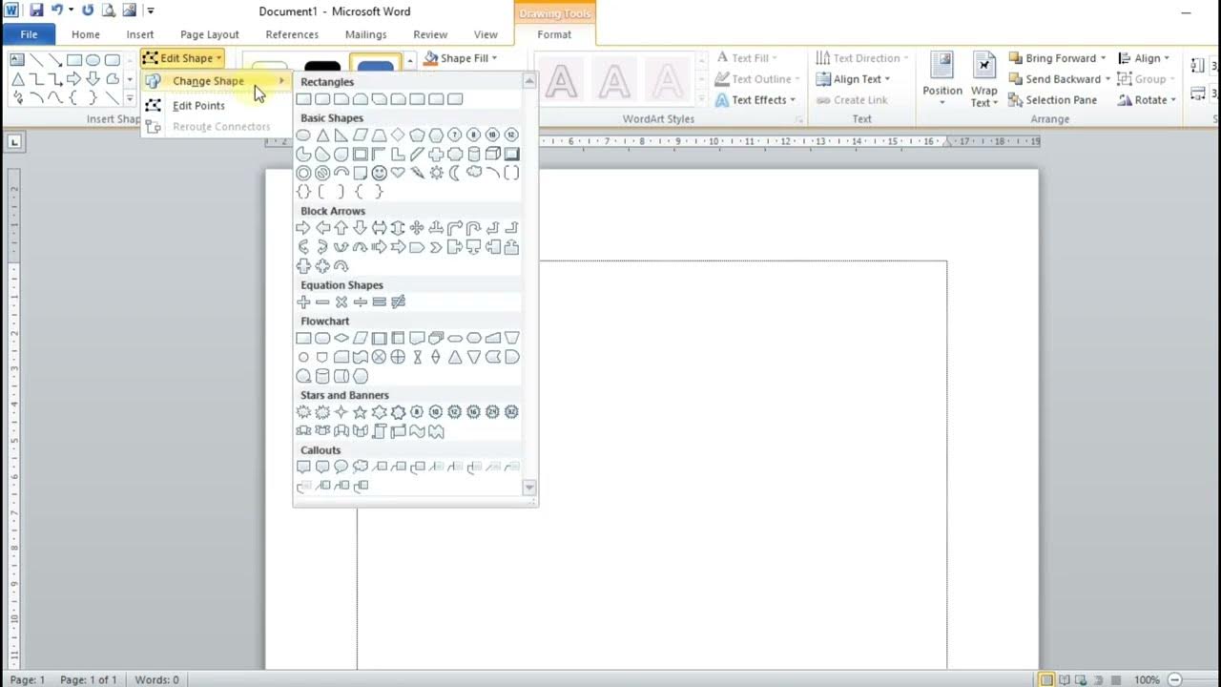This screenshot has height=687, width=1221.
Task: Choose the 4-point star shape
Action: [341, 412]
